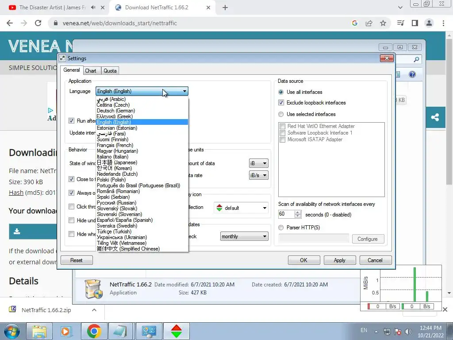Close the downloads bar
453x340 pixels.
[x=445, y=309]
